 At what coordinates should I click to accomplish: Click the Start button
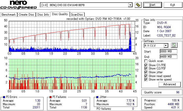tap(152, 5)
